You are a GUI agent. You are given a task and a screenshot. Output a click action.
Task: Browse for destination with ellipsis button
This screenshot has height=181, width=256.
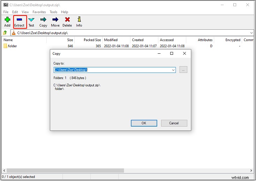(x=183, y=70)
